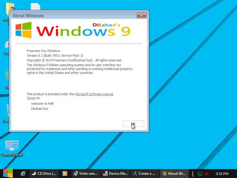Select the document file icon on desktop

pyautogui.click(x=35, y=7)
